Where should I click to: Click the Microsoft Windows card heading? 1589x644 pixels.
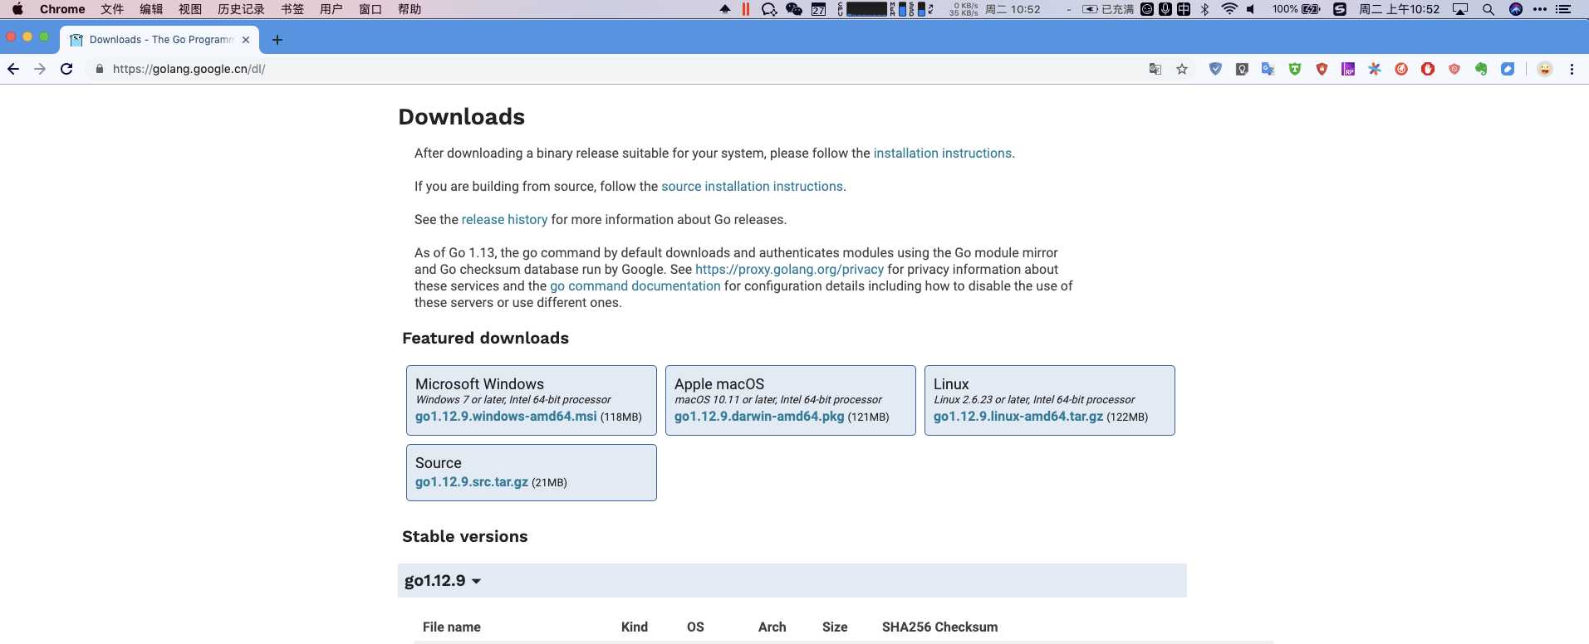(x=479, y=383)
